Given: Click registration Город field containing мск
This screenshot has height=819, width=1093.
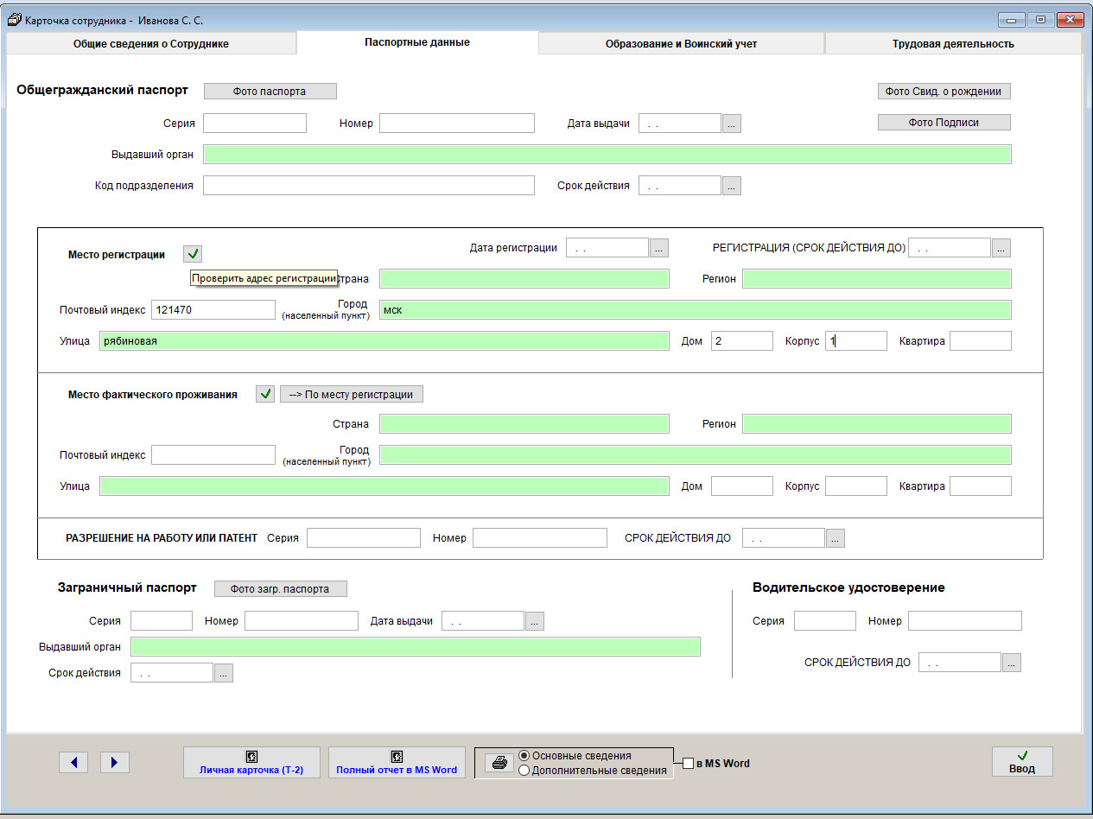Looking at the screenshot, I should click(696, 310).
